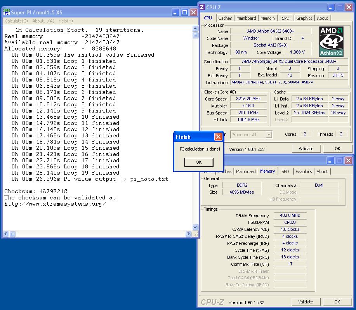Image resolution: width=356 pixels, height=310 pixels.
Task: Select Memory tab in lower CPU-Z window
Action: tap(267, 171)
